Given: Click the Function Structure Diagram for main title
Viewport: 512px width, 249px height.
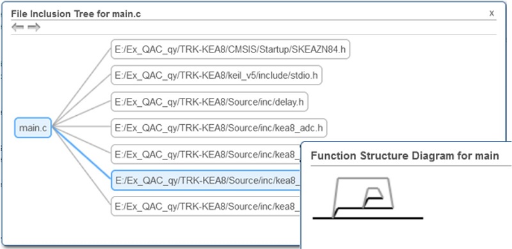Looking at the screenshot, I should tap(404, 156).
